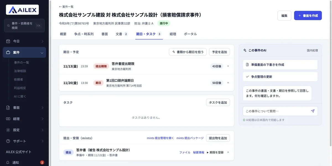Delete the 答弁書 submission row
This screenshot has width=332, height=166.
click(x=228, y=152)
